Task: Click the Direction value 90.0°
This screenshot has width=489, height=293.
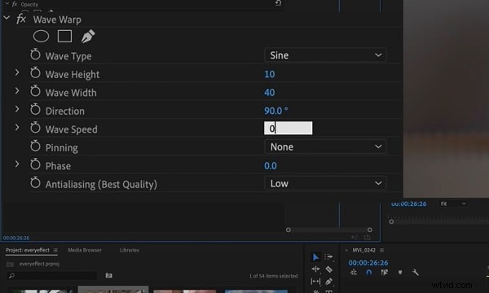Action: [276, 111]
